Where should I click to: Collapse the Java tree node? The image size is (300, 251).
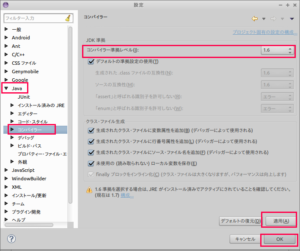point(6,88)
